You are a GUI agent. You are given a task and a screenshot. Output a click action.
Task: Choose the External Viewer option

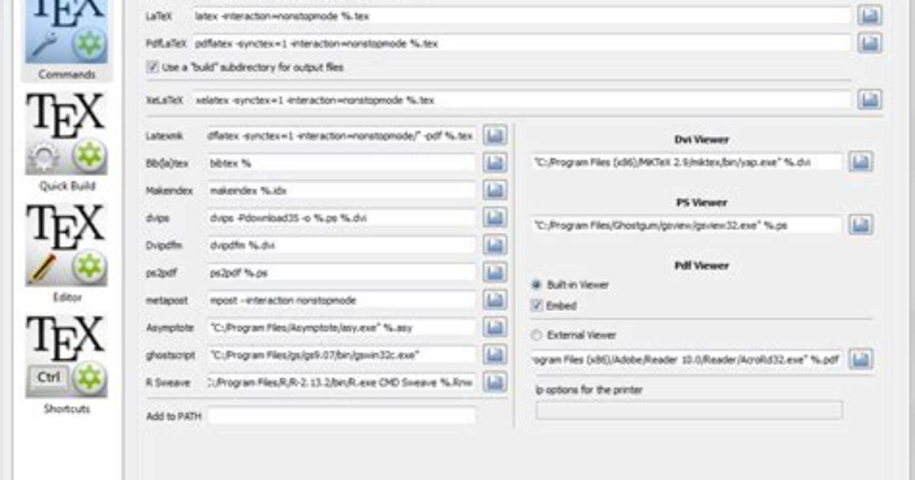click(537, 335)
